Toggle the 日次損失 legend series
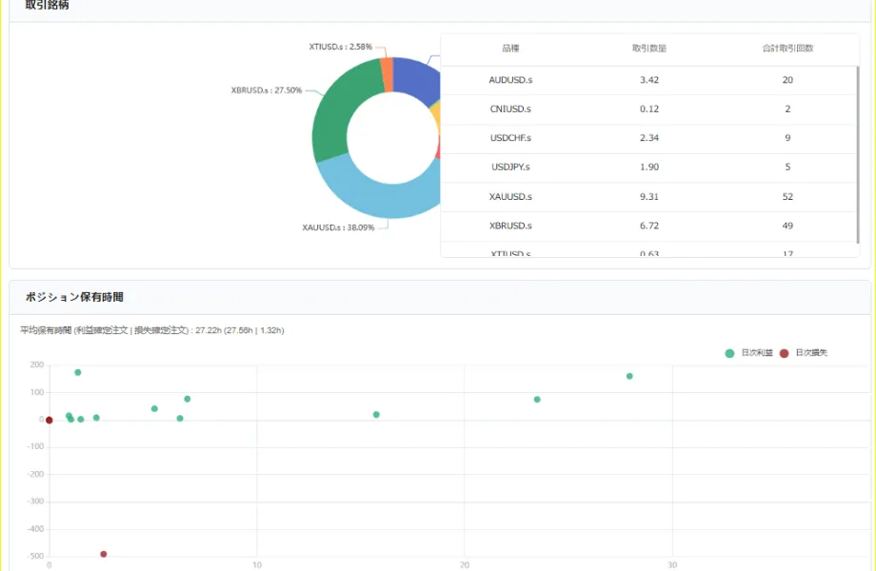 pos(804,353)
